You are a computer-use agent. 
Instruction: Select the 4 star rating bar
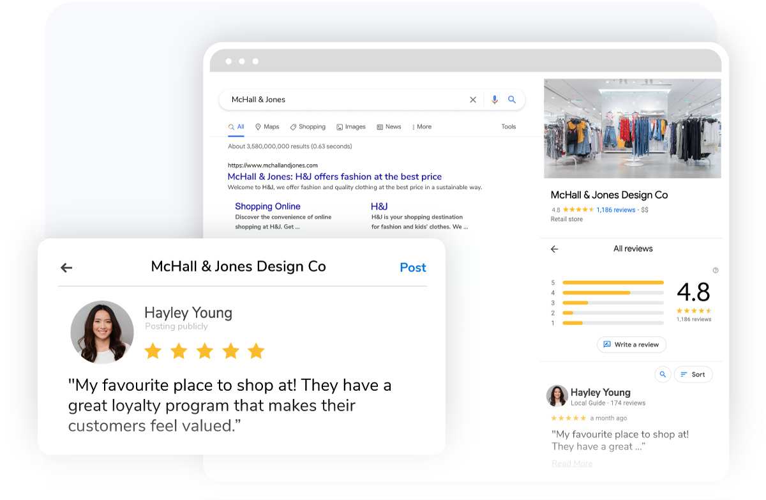[613, 292]
